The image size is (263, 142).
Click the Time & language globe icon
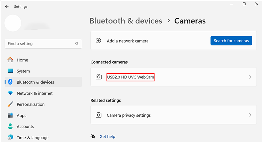click(x=10, y=138)
